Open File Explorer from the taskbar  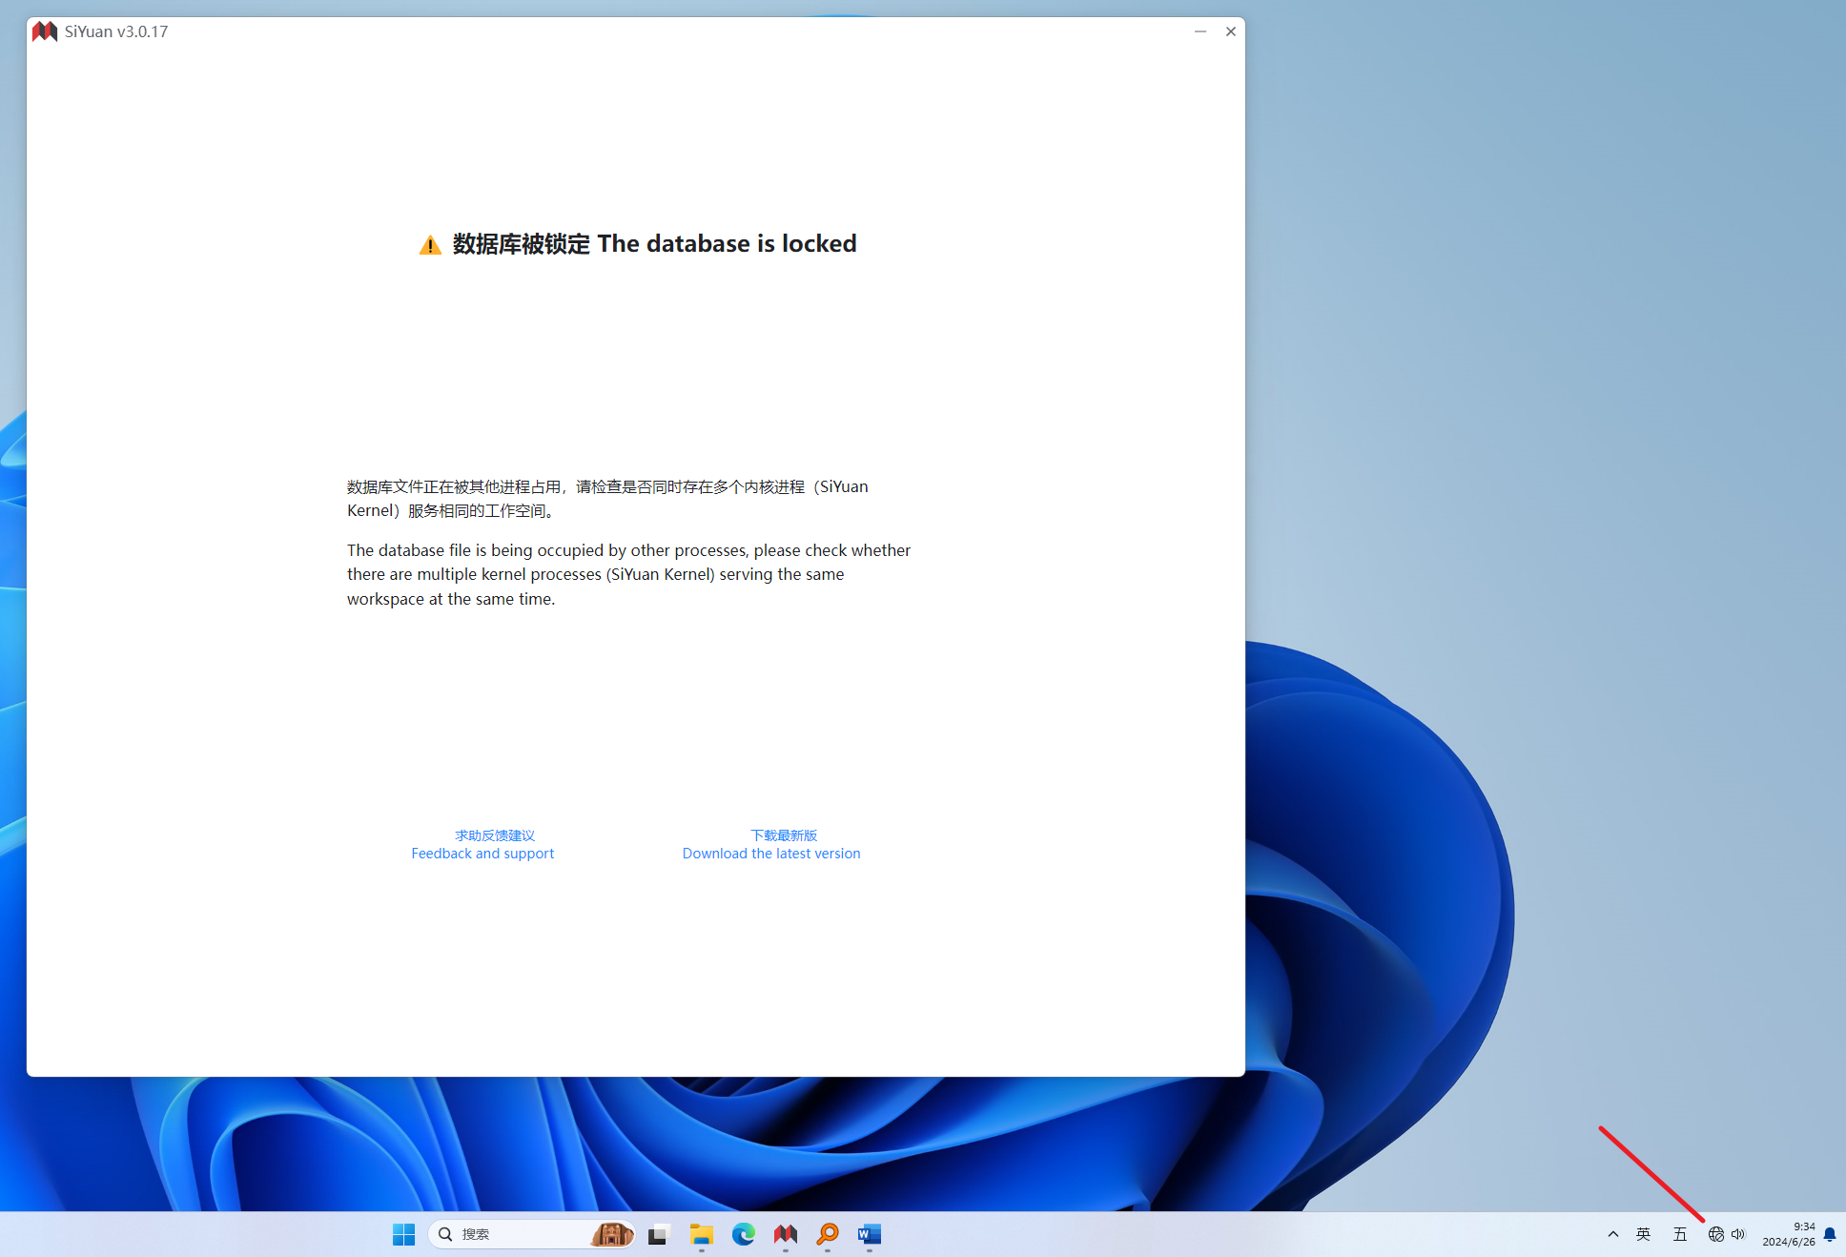[x=701, y=1234]
